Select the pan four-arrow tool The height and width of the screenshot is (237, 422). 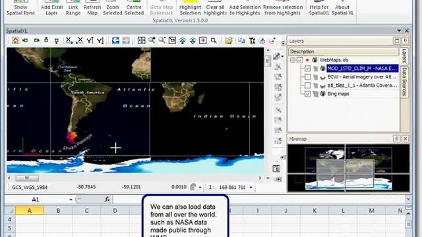141,41
